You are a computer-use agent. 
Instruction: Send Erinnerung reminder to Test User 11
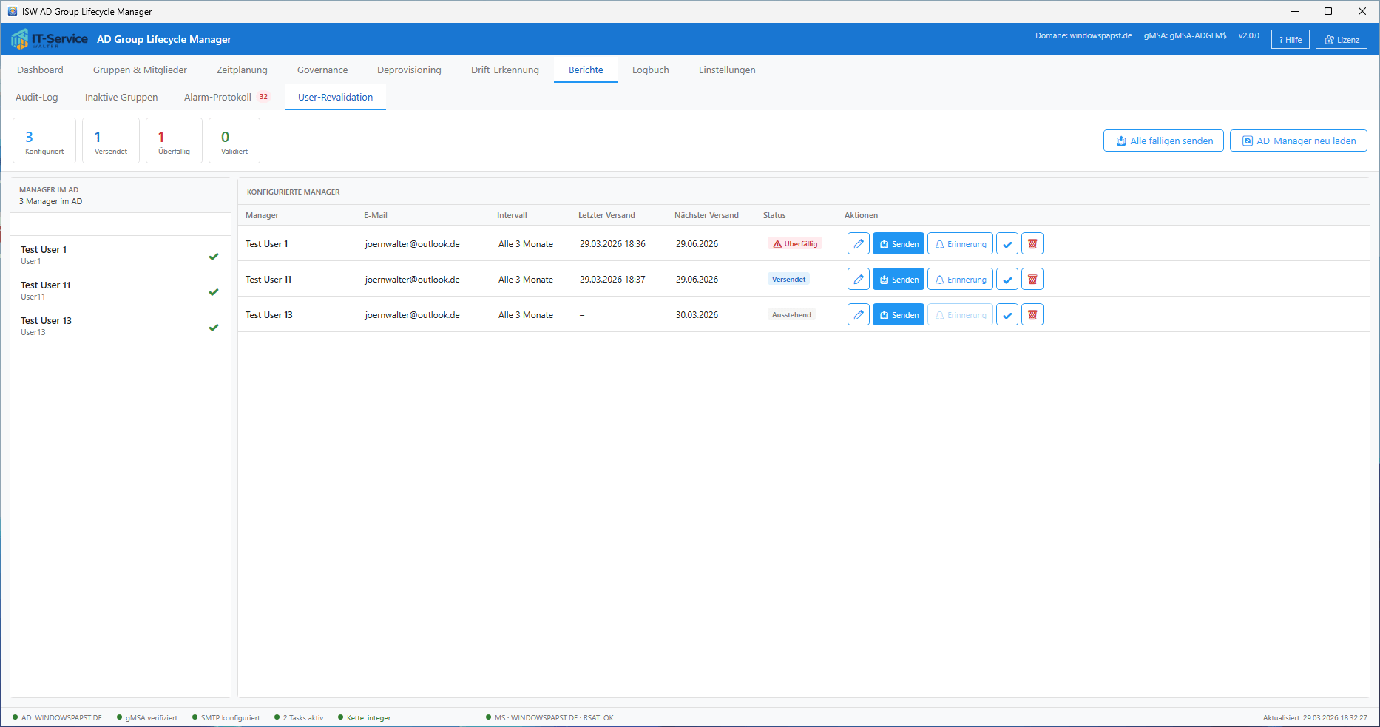point(960,280)
